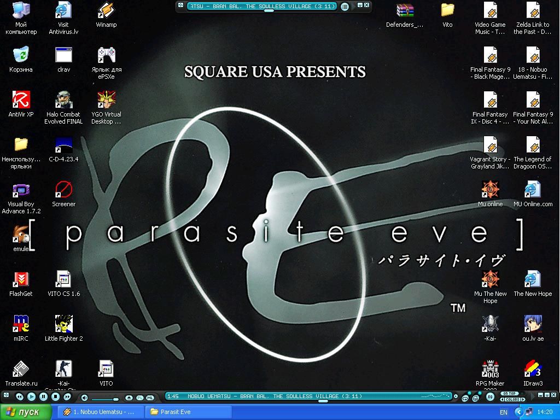Click the top mini-player playlist list button

[x=345, y=7]
